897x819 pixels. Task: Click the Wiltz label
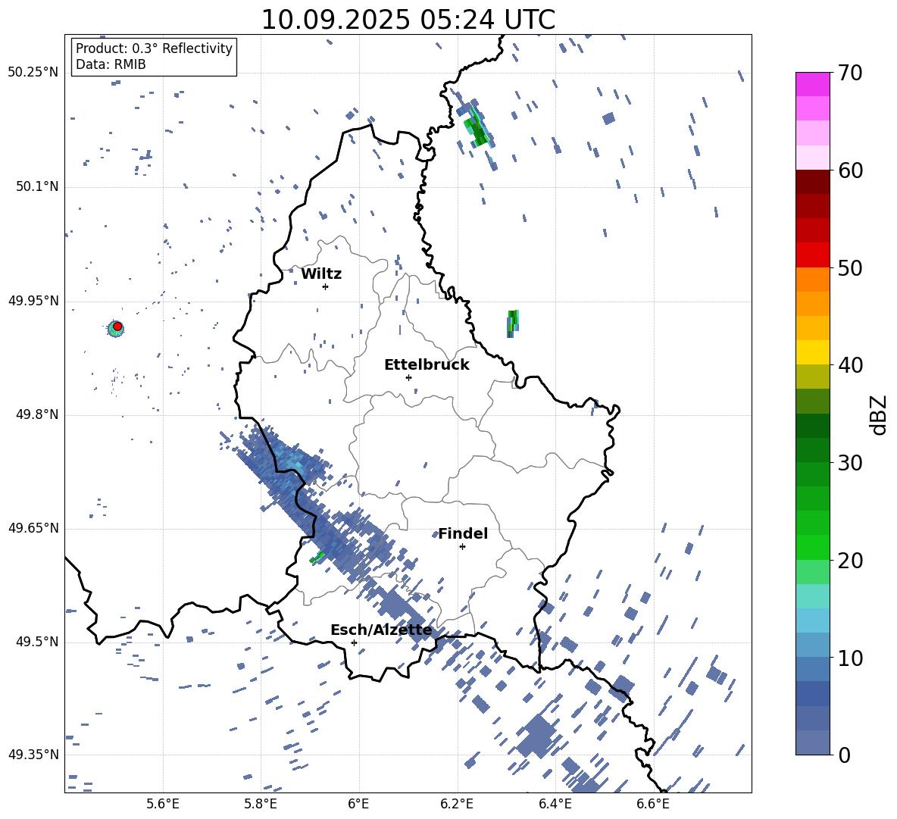pos(321,274)
